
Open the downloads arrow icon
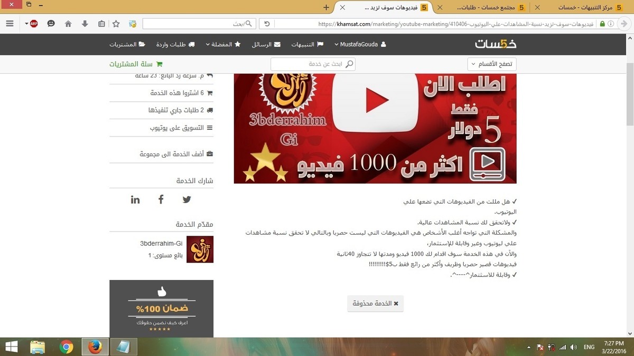point(85,24)
